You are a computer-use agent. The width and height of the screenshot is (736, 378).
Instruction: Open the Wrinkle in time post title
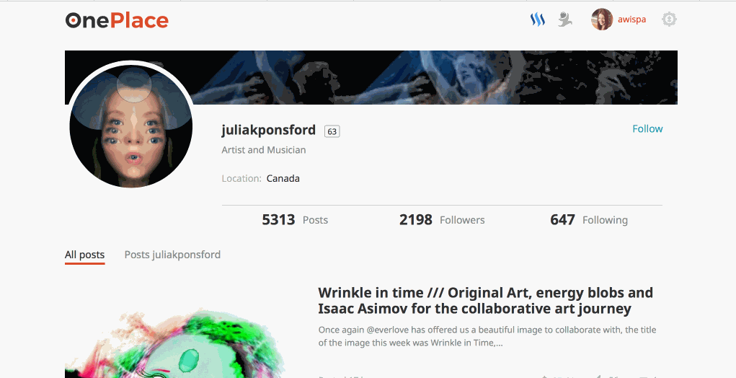[485, 301]
